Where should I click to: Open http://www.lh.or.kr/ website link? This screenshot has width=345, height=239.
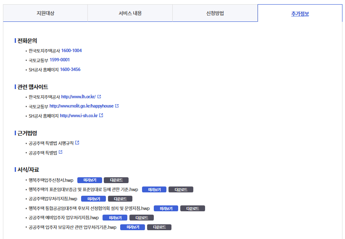pyautogui.click(x=78, y=97)
